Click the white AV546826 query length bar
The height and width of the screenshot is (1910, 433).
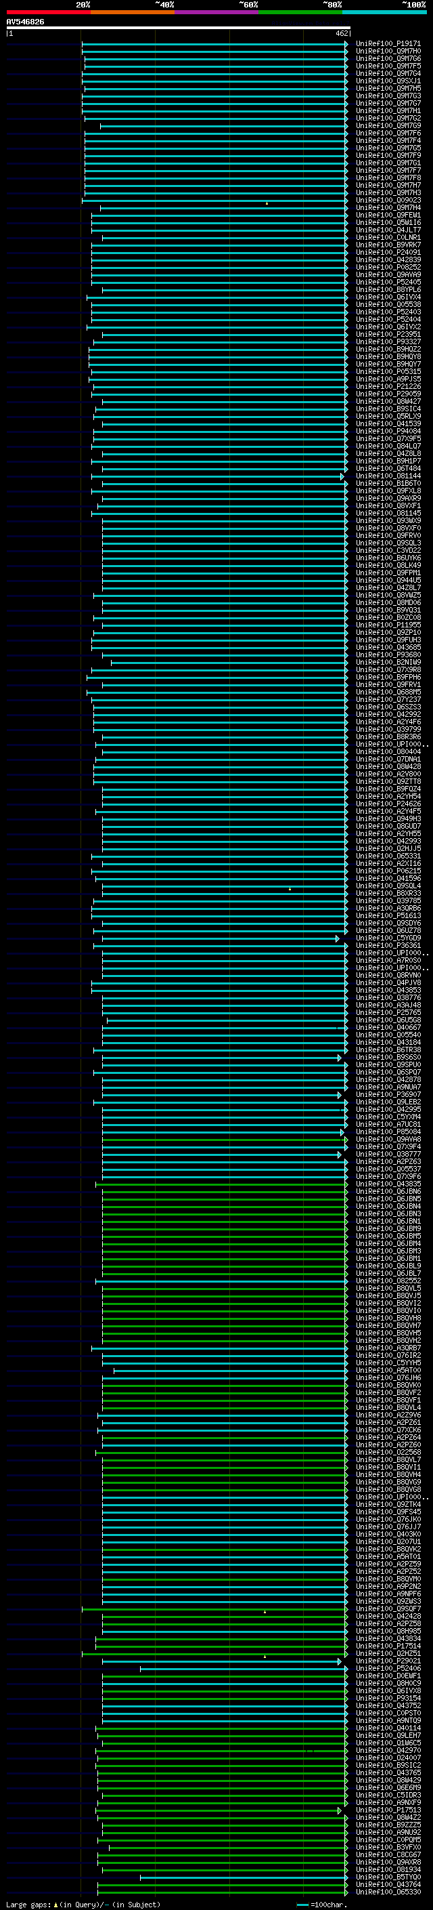[178, 27]
